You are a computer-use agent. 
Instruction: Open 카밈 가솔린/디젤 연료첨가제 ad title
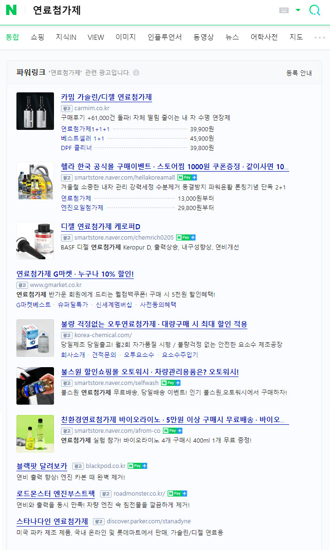(x=107, y=97)
